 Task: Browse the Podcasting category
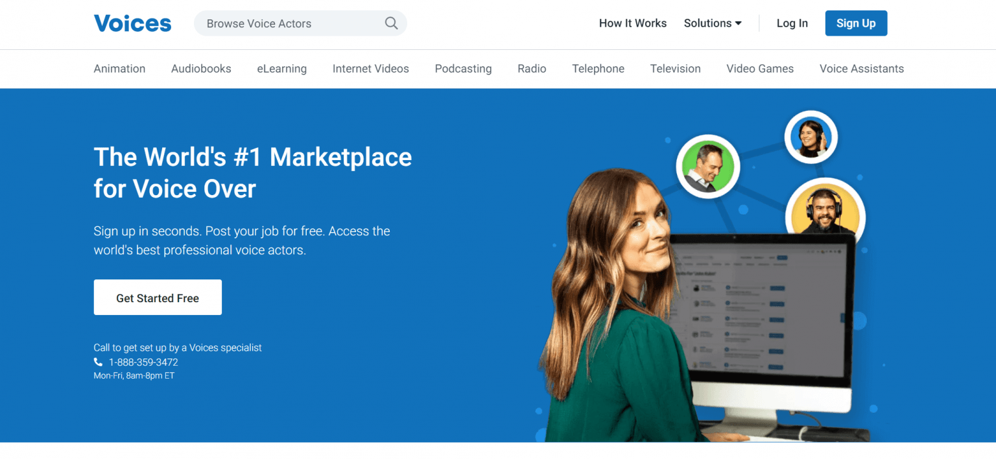coord(463,69)
